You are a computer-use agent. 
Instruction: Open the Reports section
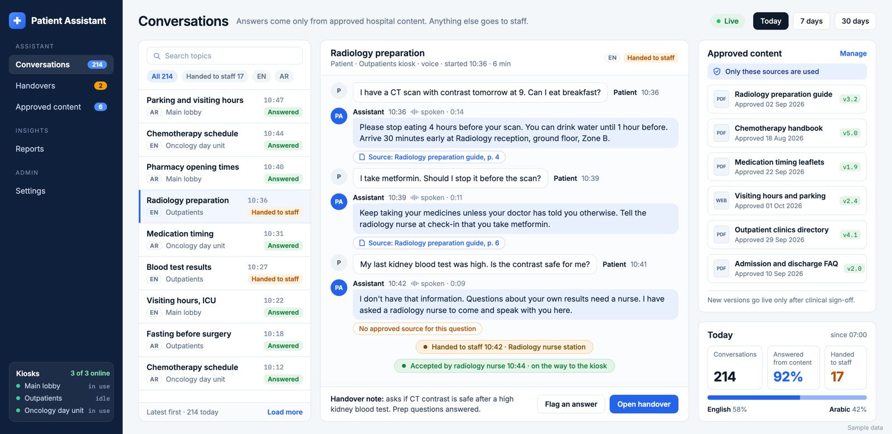[61, 149]
